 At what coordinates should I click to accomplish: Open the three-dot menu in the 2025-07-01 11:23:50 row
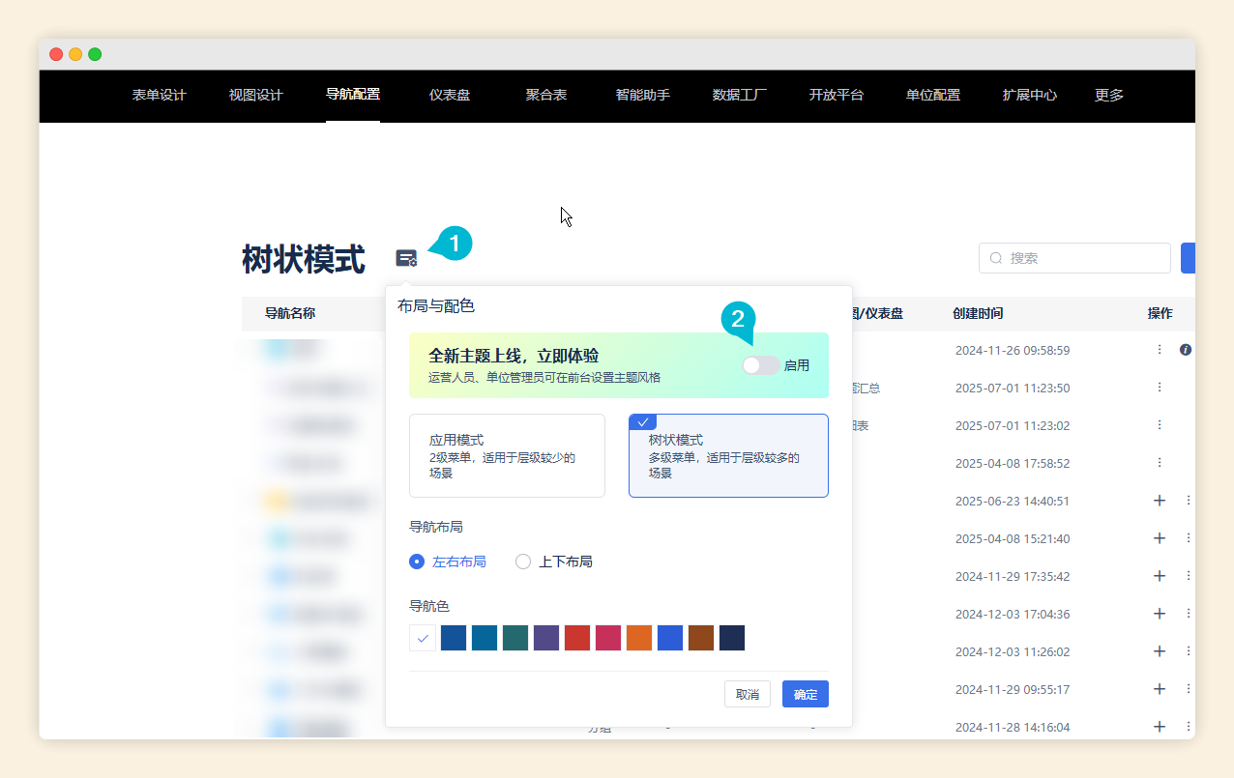point(1160,388)
